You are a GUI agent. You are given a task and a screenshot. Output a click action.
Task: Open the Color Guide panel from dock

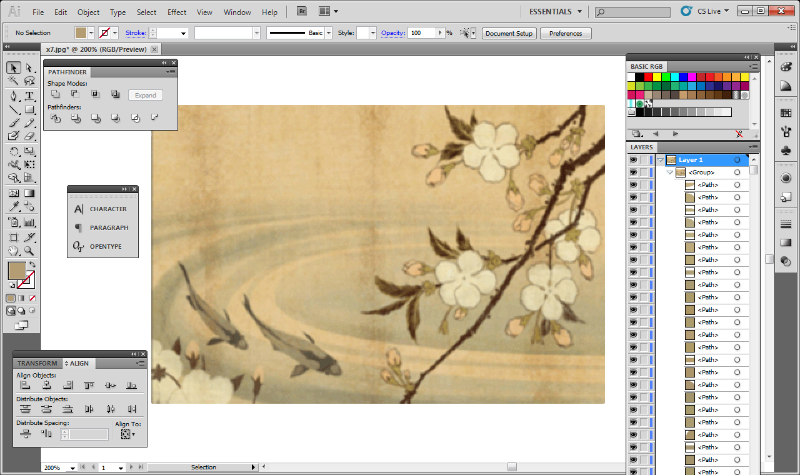(786, 86)
